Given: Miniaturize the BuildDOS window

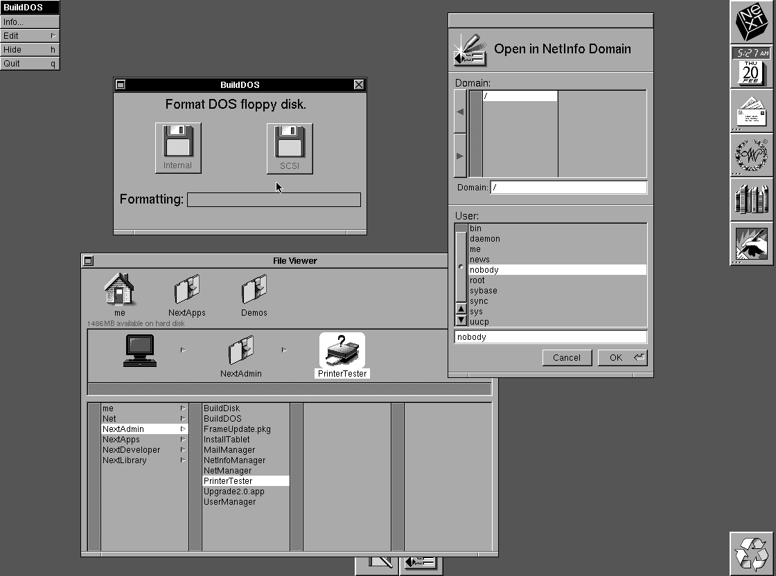Looking at the screenshot, I should [x=121, y=84].
